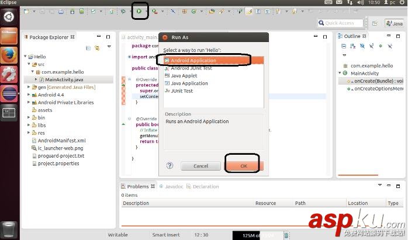Minimize the Package Explorer view
This screenshot has width=408, height=240.
pos(99,36)
